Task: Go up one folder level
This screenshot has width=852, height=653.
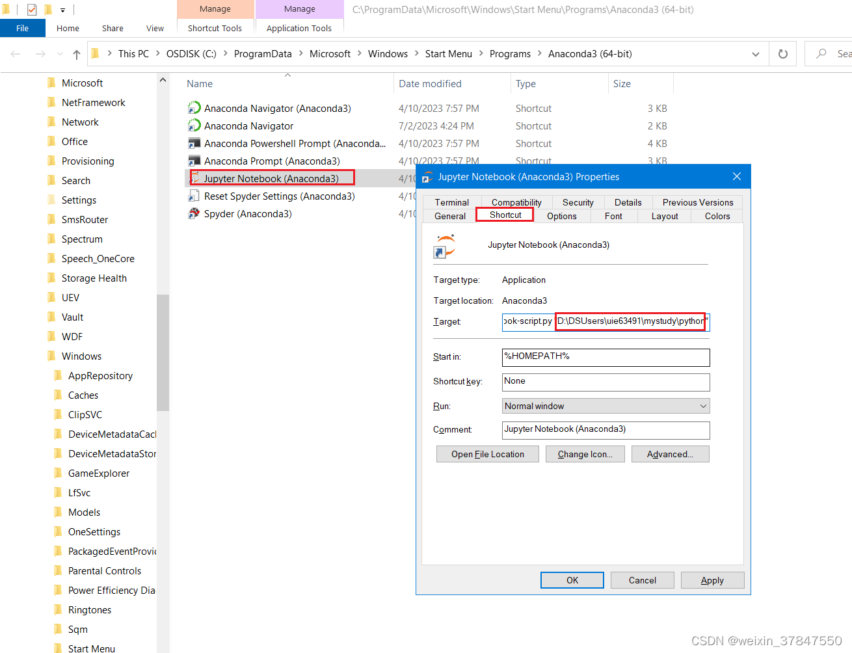Action: point(77,54)
